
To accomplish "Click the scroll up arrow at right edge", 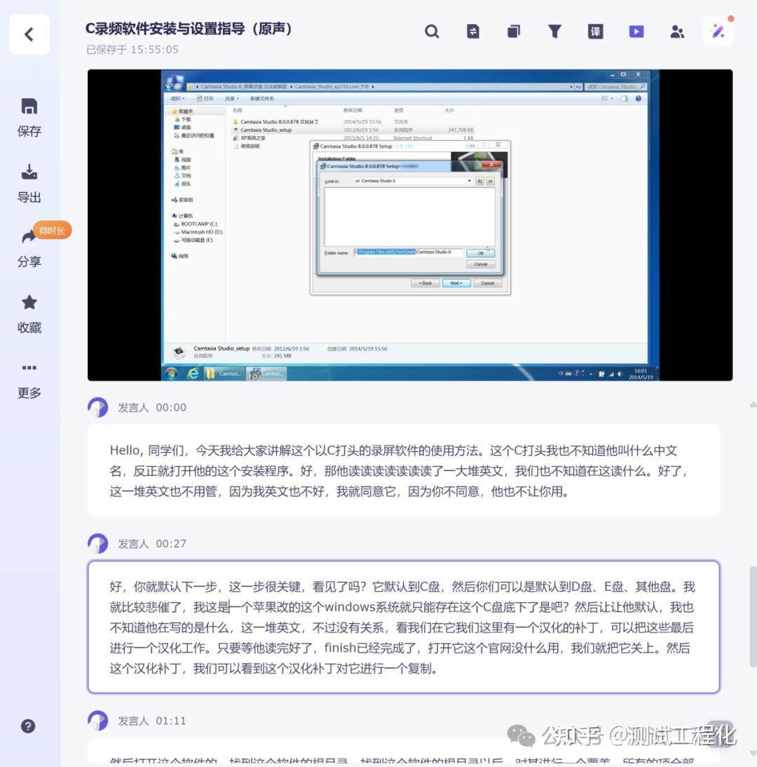I will [x=753, y=405].
